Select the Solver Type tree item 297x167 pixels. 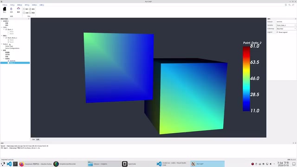[x=9, y=46]
